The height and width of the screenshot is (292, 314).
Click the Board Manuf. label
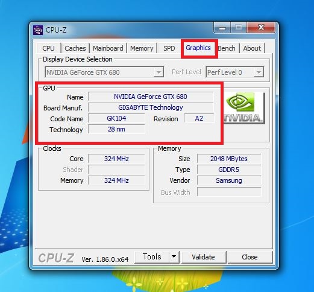[x=63, y=108]
